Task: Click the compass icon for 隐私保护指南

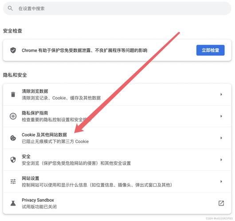Action: [13, 116]
